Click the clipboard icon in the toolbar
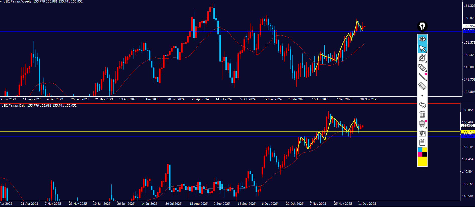This screenshot has width=475, height=207. (x=422, y=143)
